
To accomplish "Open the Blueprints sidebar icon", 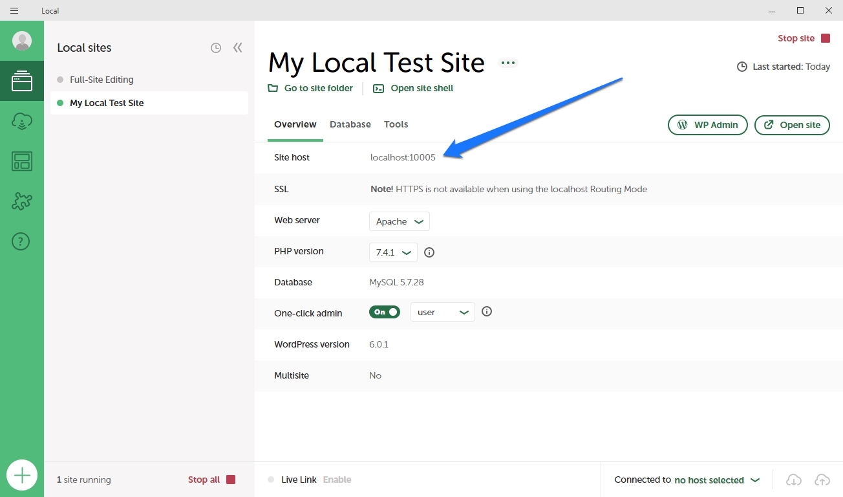I will 22,161.
